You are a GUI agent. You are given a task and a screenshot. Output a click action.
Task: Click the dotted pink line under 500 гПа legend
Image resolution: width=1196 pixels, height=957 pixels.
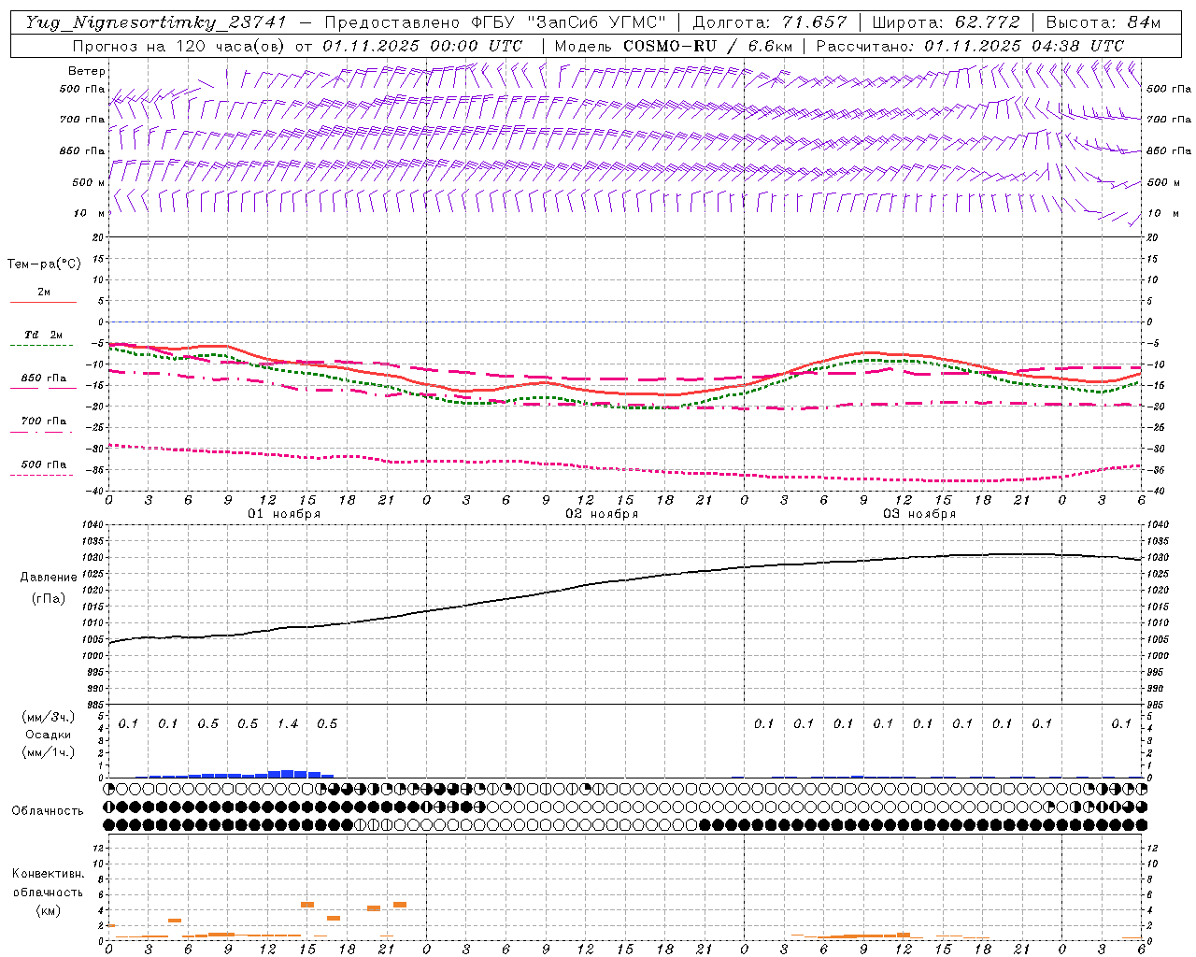coord(42,475)
